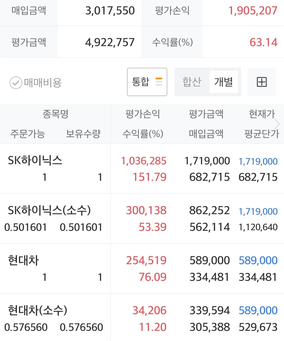Viewport: 284px width, 341px height.
Task: Open the grid layout expand icon
Action: [262, 82]
